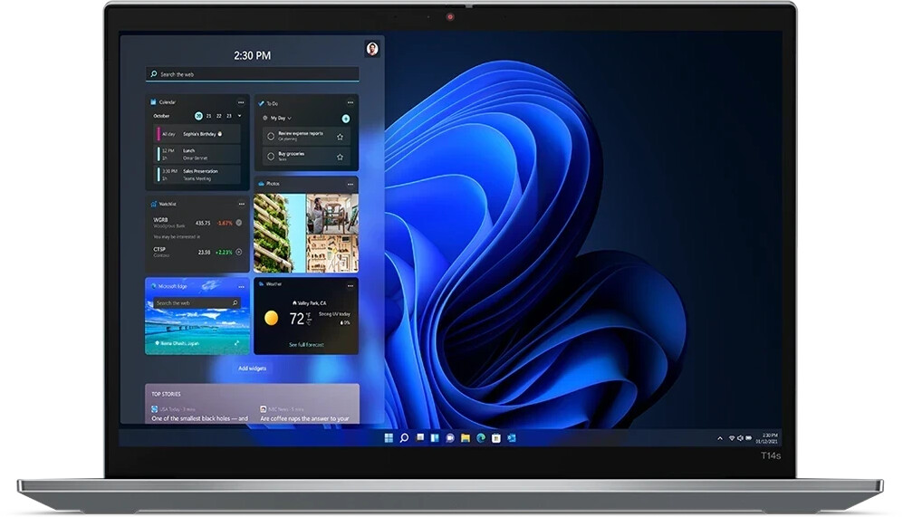Viewport: 903px width, 517px height.
Task: Open Microsoft Store from the taskbar
Action: [496, 438]
